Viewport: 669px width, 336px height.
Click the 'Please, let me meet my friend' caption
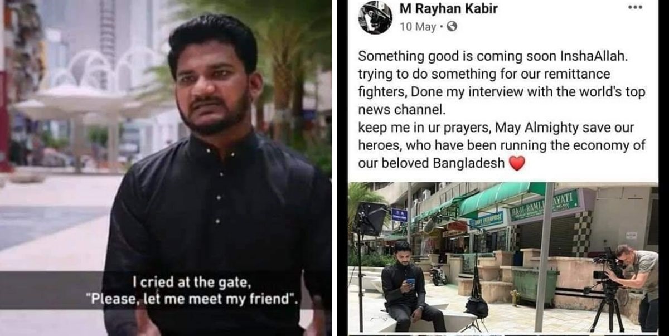coord(192,299)
